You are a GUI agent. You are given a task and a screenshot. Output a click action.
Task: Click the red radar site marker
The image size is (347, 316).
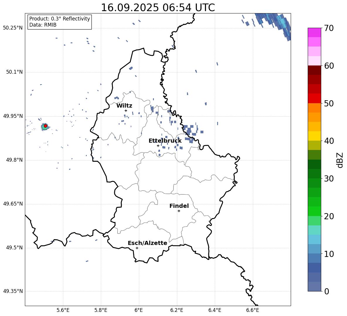[45, 126]
